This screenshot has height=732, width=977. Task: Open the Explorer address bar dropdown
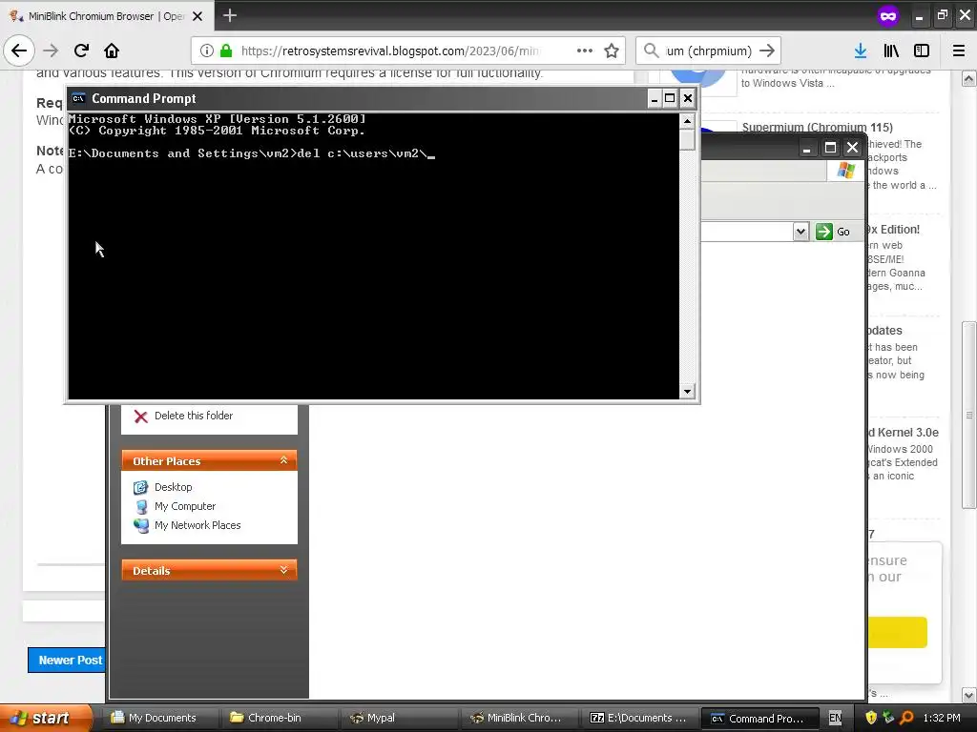[800, 232]
